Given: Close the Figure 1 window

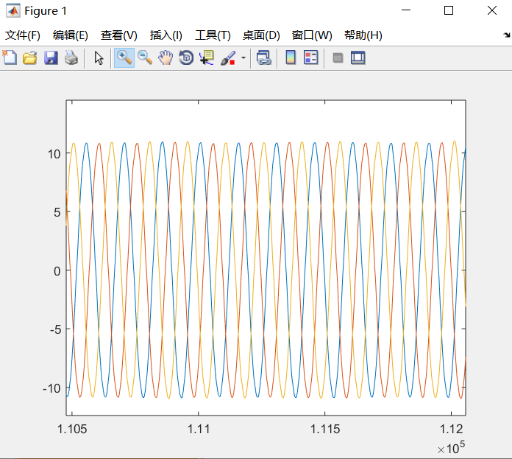Looking at the screenshot, I should [x=491, y=10].
